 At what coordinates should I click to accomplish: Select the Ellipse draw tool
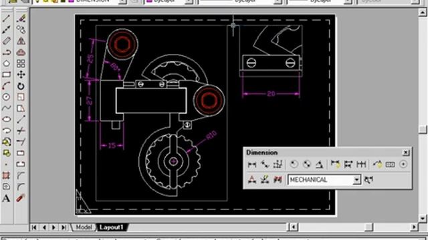pyautogui.click(x=6, y=119)
